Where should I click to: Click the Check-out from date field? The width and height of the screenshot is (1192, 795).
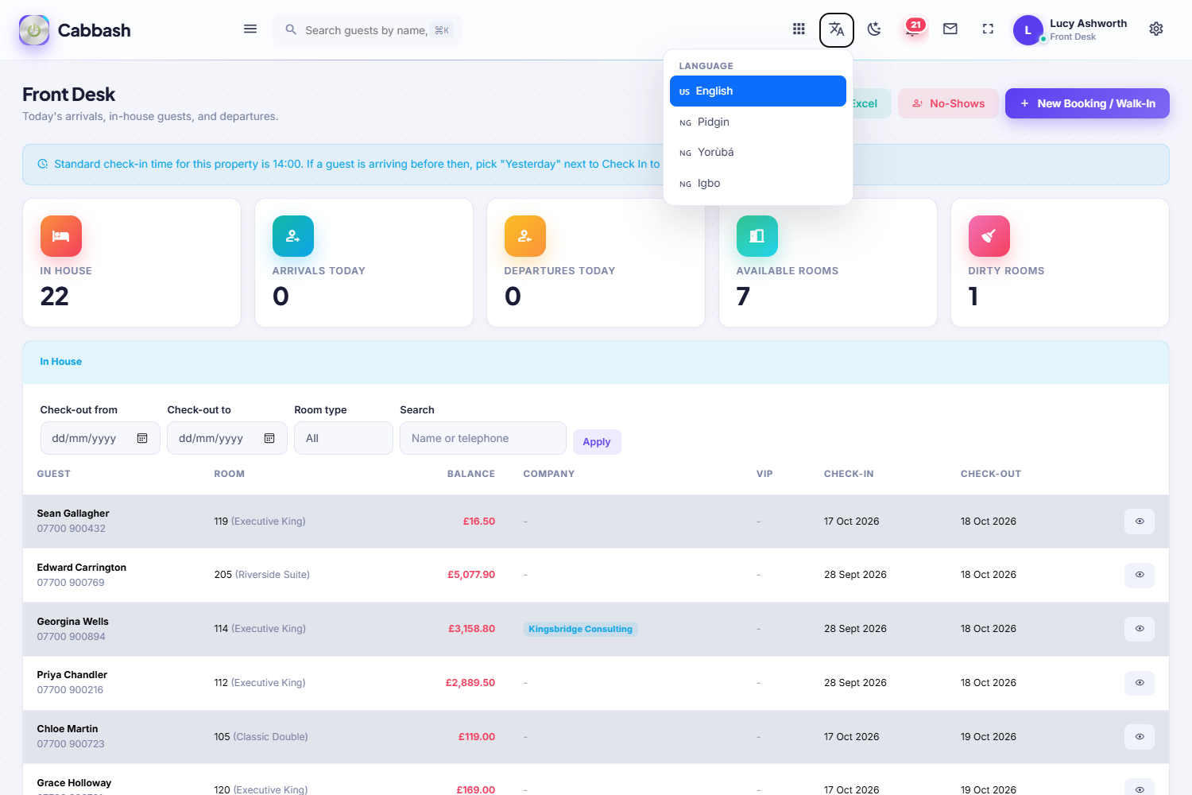pyautogui.click(x=100, y=438)
